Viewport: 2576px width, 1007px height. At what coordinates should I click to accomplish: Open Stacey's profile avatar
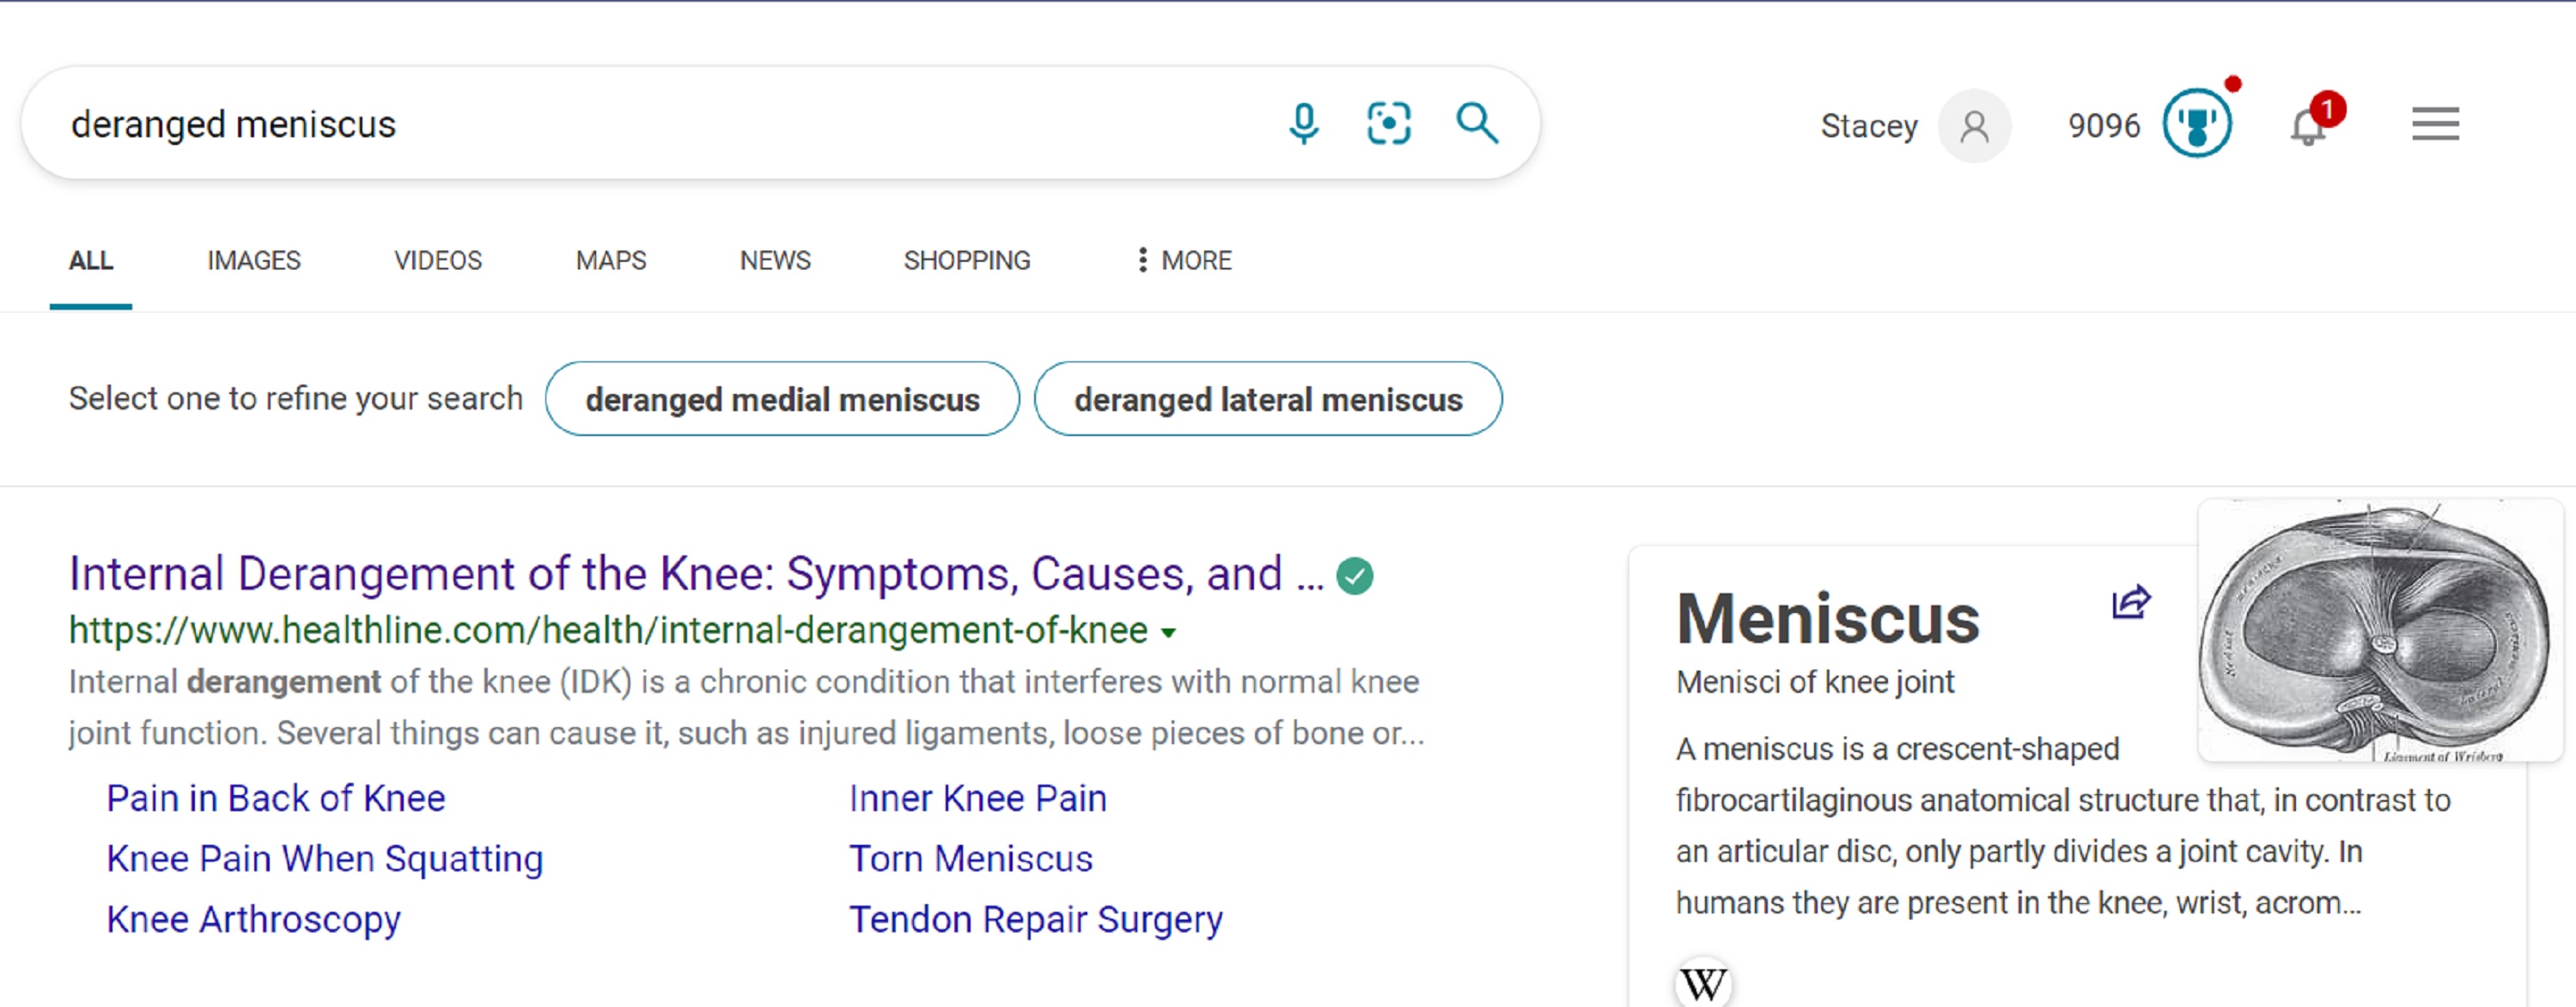(1974, 126)
